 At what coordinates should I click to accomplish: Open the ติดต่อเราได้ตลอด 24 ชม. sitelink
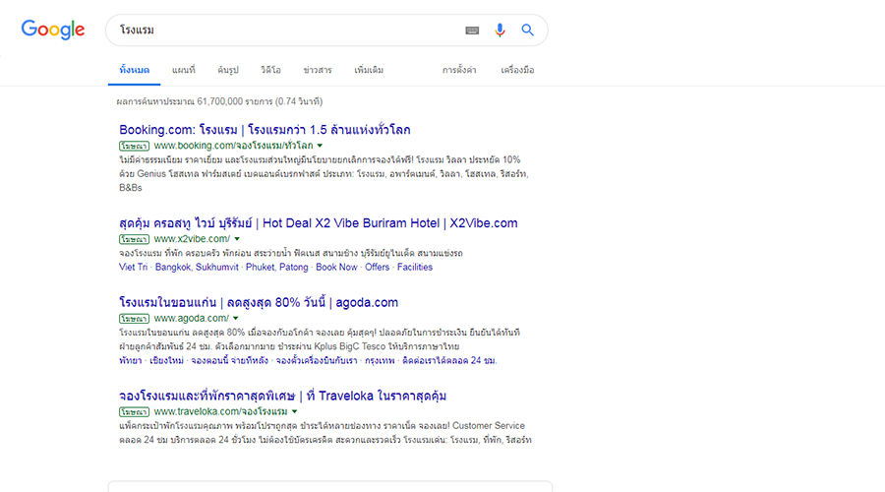pos(449,360)
